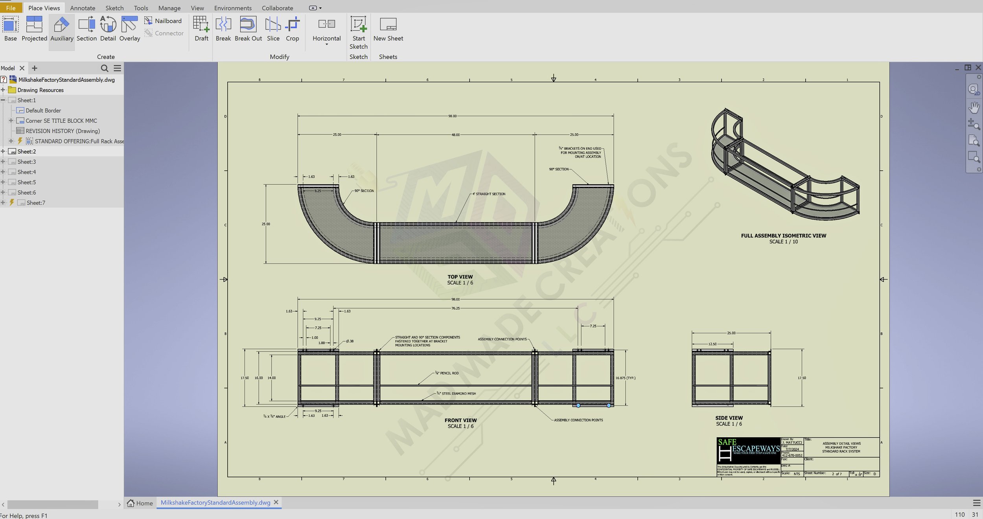Image resolution: width=983 pixels, height=519 pixels.
Task: Open the Tools ribbon tab
Action: coord(141,8)
